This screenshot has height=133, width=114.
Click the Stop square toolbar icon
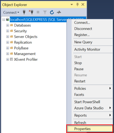[38, 12]
